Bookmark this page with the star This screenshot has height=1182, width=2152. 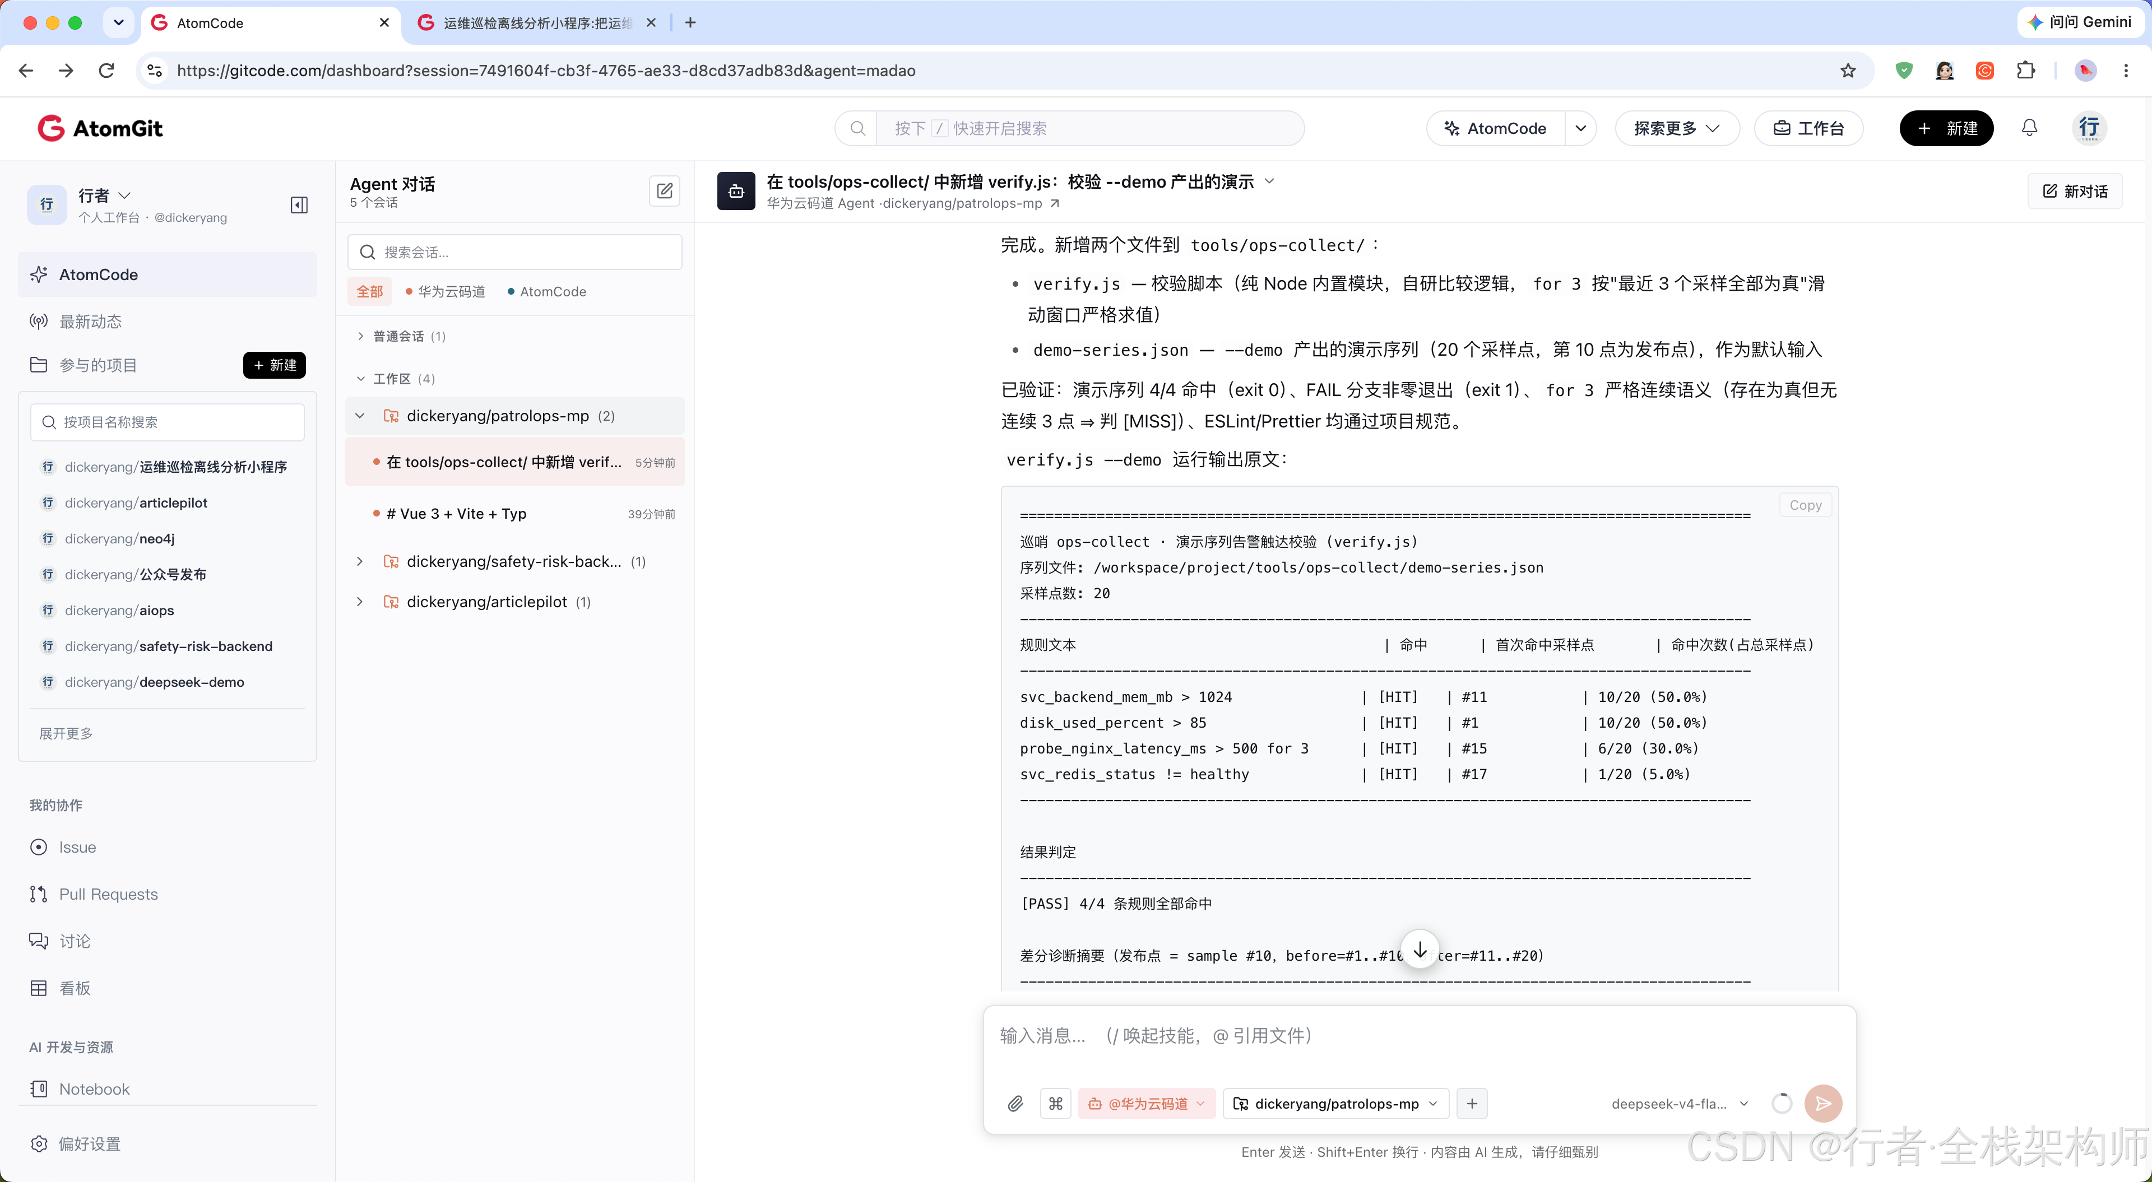pos(1848,71)
